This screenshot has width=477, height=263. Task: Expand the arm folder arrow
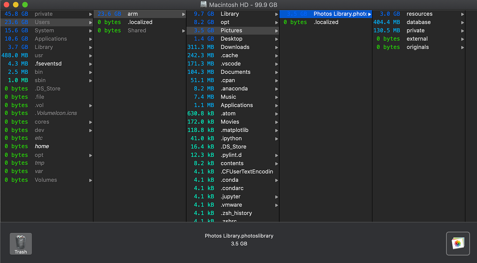(183, 14)
